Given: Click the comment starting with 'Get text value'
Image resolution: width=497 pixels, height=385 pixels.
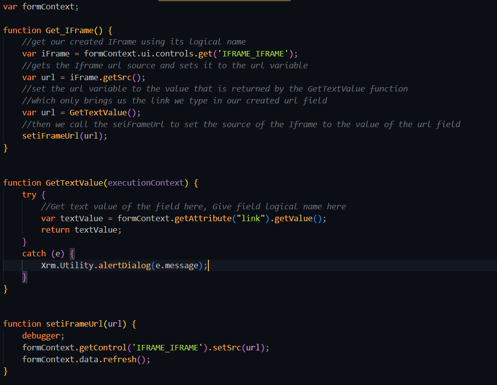Looking at the screenshot, I should 194,206.
